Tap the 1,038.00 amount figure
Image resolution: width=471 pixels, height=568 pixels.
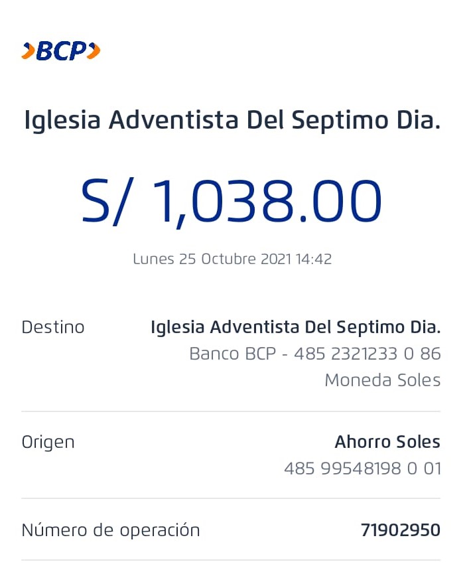click(x=268, y=201)
